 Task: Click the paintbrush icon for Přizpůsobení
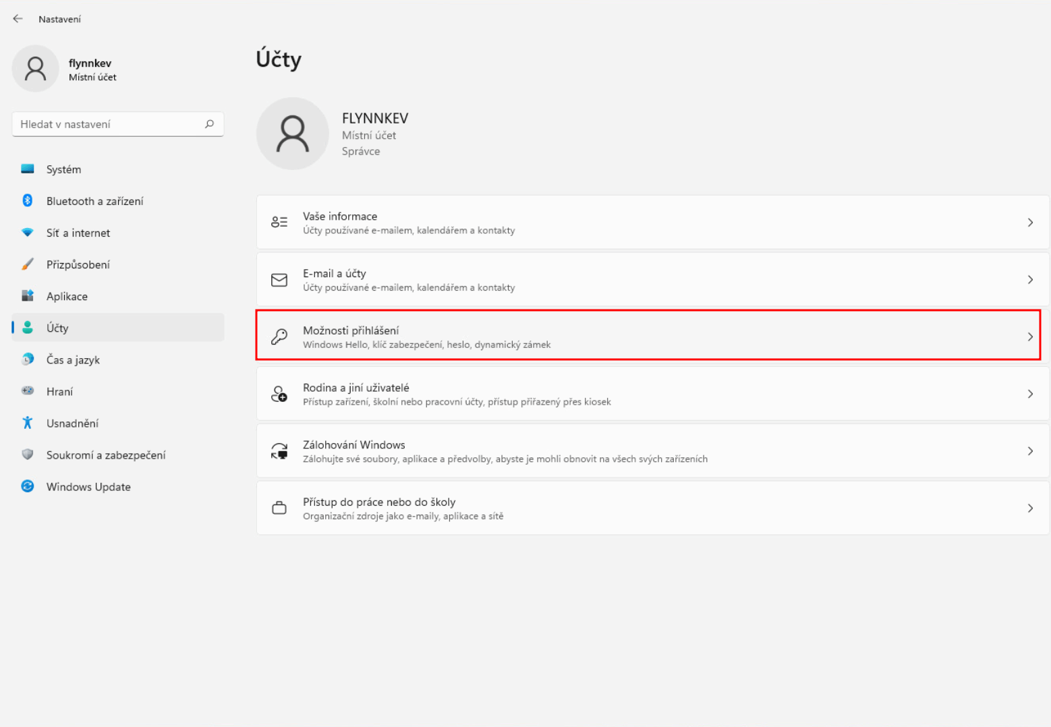tap(28, 264)
